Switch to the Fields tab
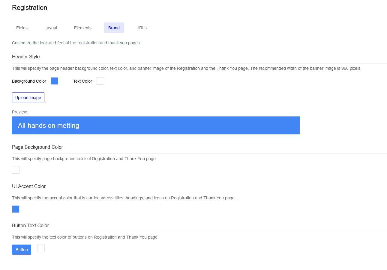This screenshot has width=387, height=270. point(22,28)
